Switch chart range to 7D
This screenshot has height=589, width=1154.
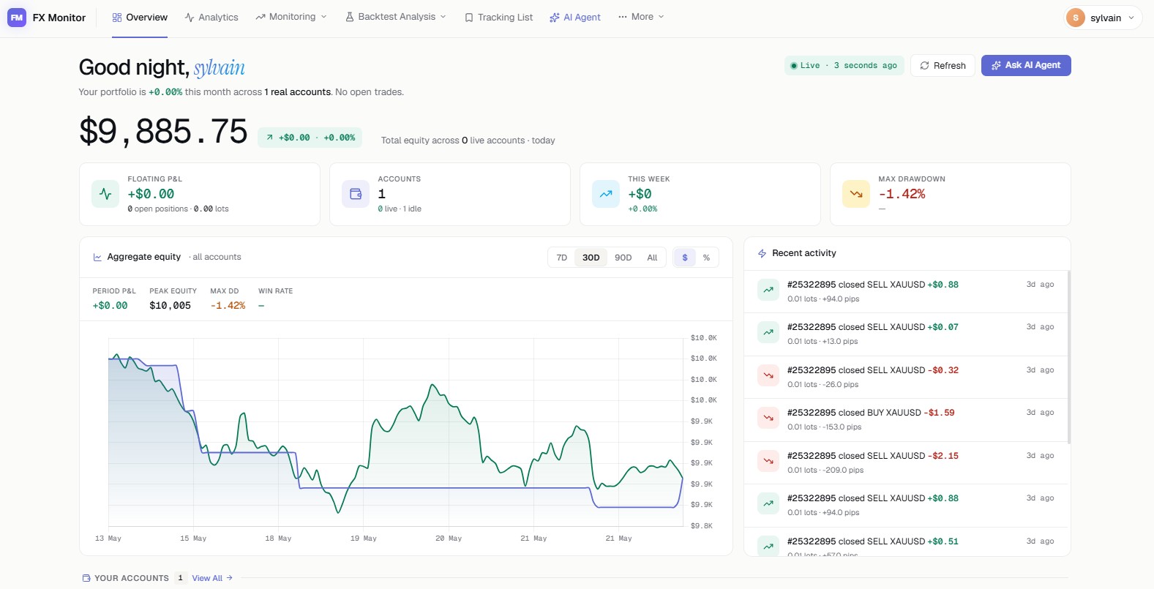pos(562,258)
